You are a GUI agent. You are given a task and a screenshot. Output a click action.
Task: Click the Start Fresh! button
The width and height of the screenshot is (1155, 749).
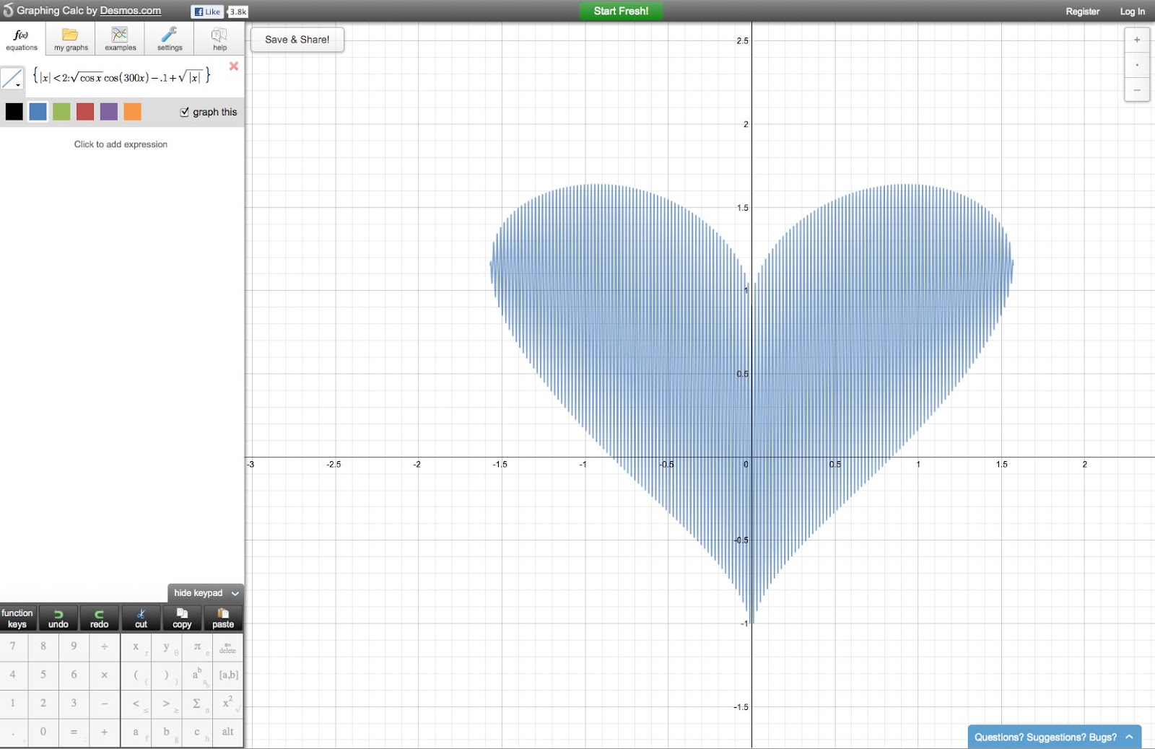(620, 11)
